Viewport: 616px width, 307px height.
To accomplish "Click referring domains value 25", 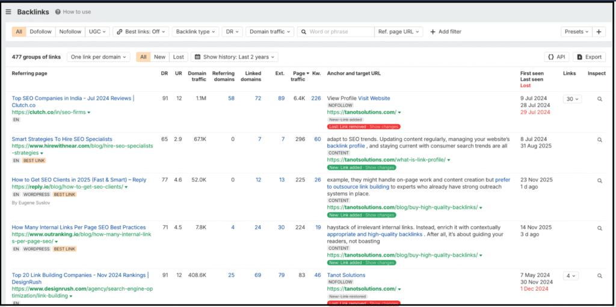I will [231, 275].
